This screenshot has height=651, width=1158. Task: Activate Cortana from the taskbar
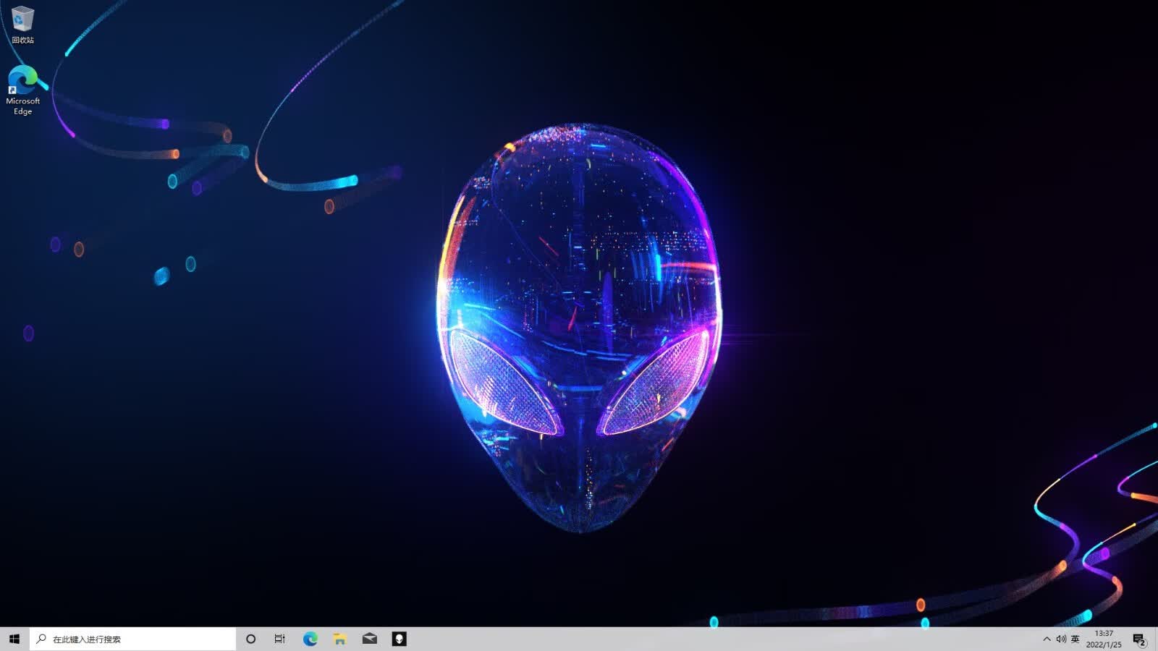tap(250, 639)
